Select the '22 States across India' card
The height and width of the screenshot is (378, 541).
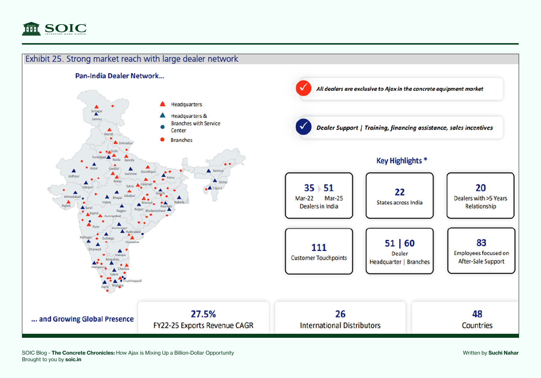(x=400, y=196)
